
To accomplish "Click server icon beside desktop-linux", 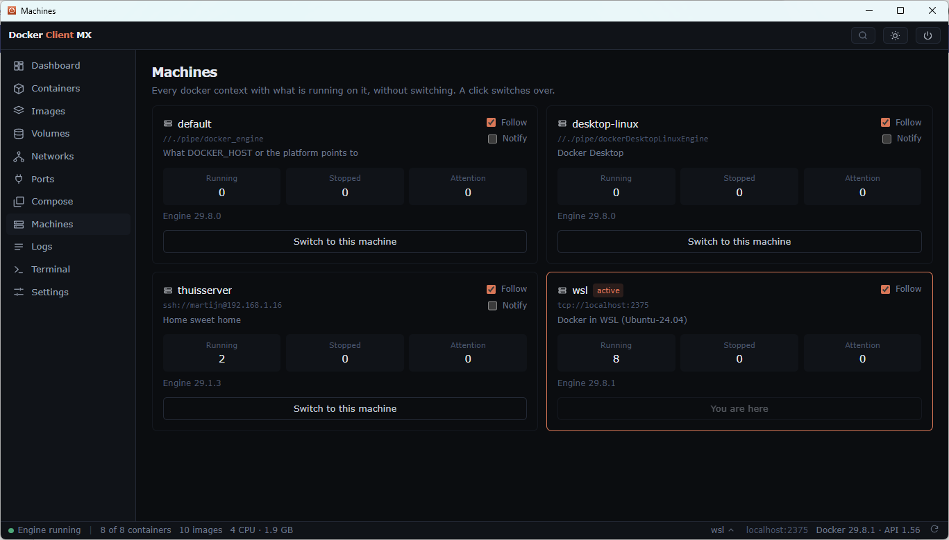I will coord(562,124).
